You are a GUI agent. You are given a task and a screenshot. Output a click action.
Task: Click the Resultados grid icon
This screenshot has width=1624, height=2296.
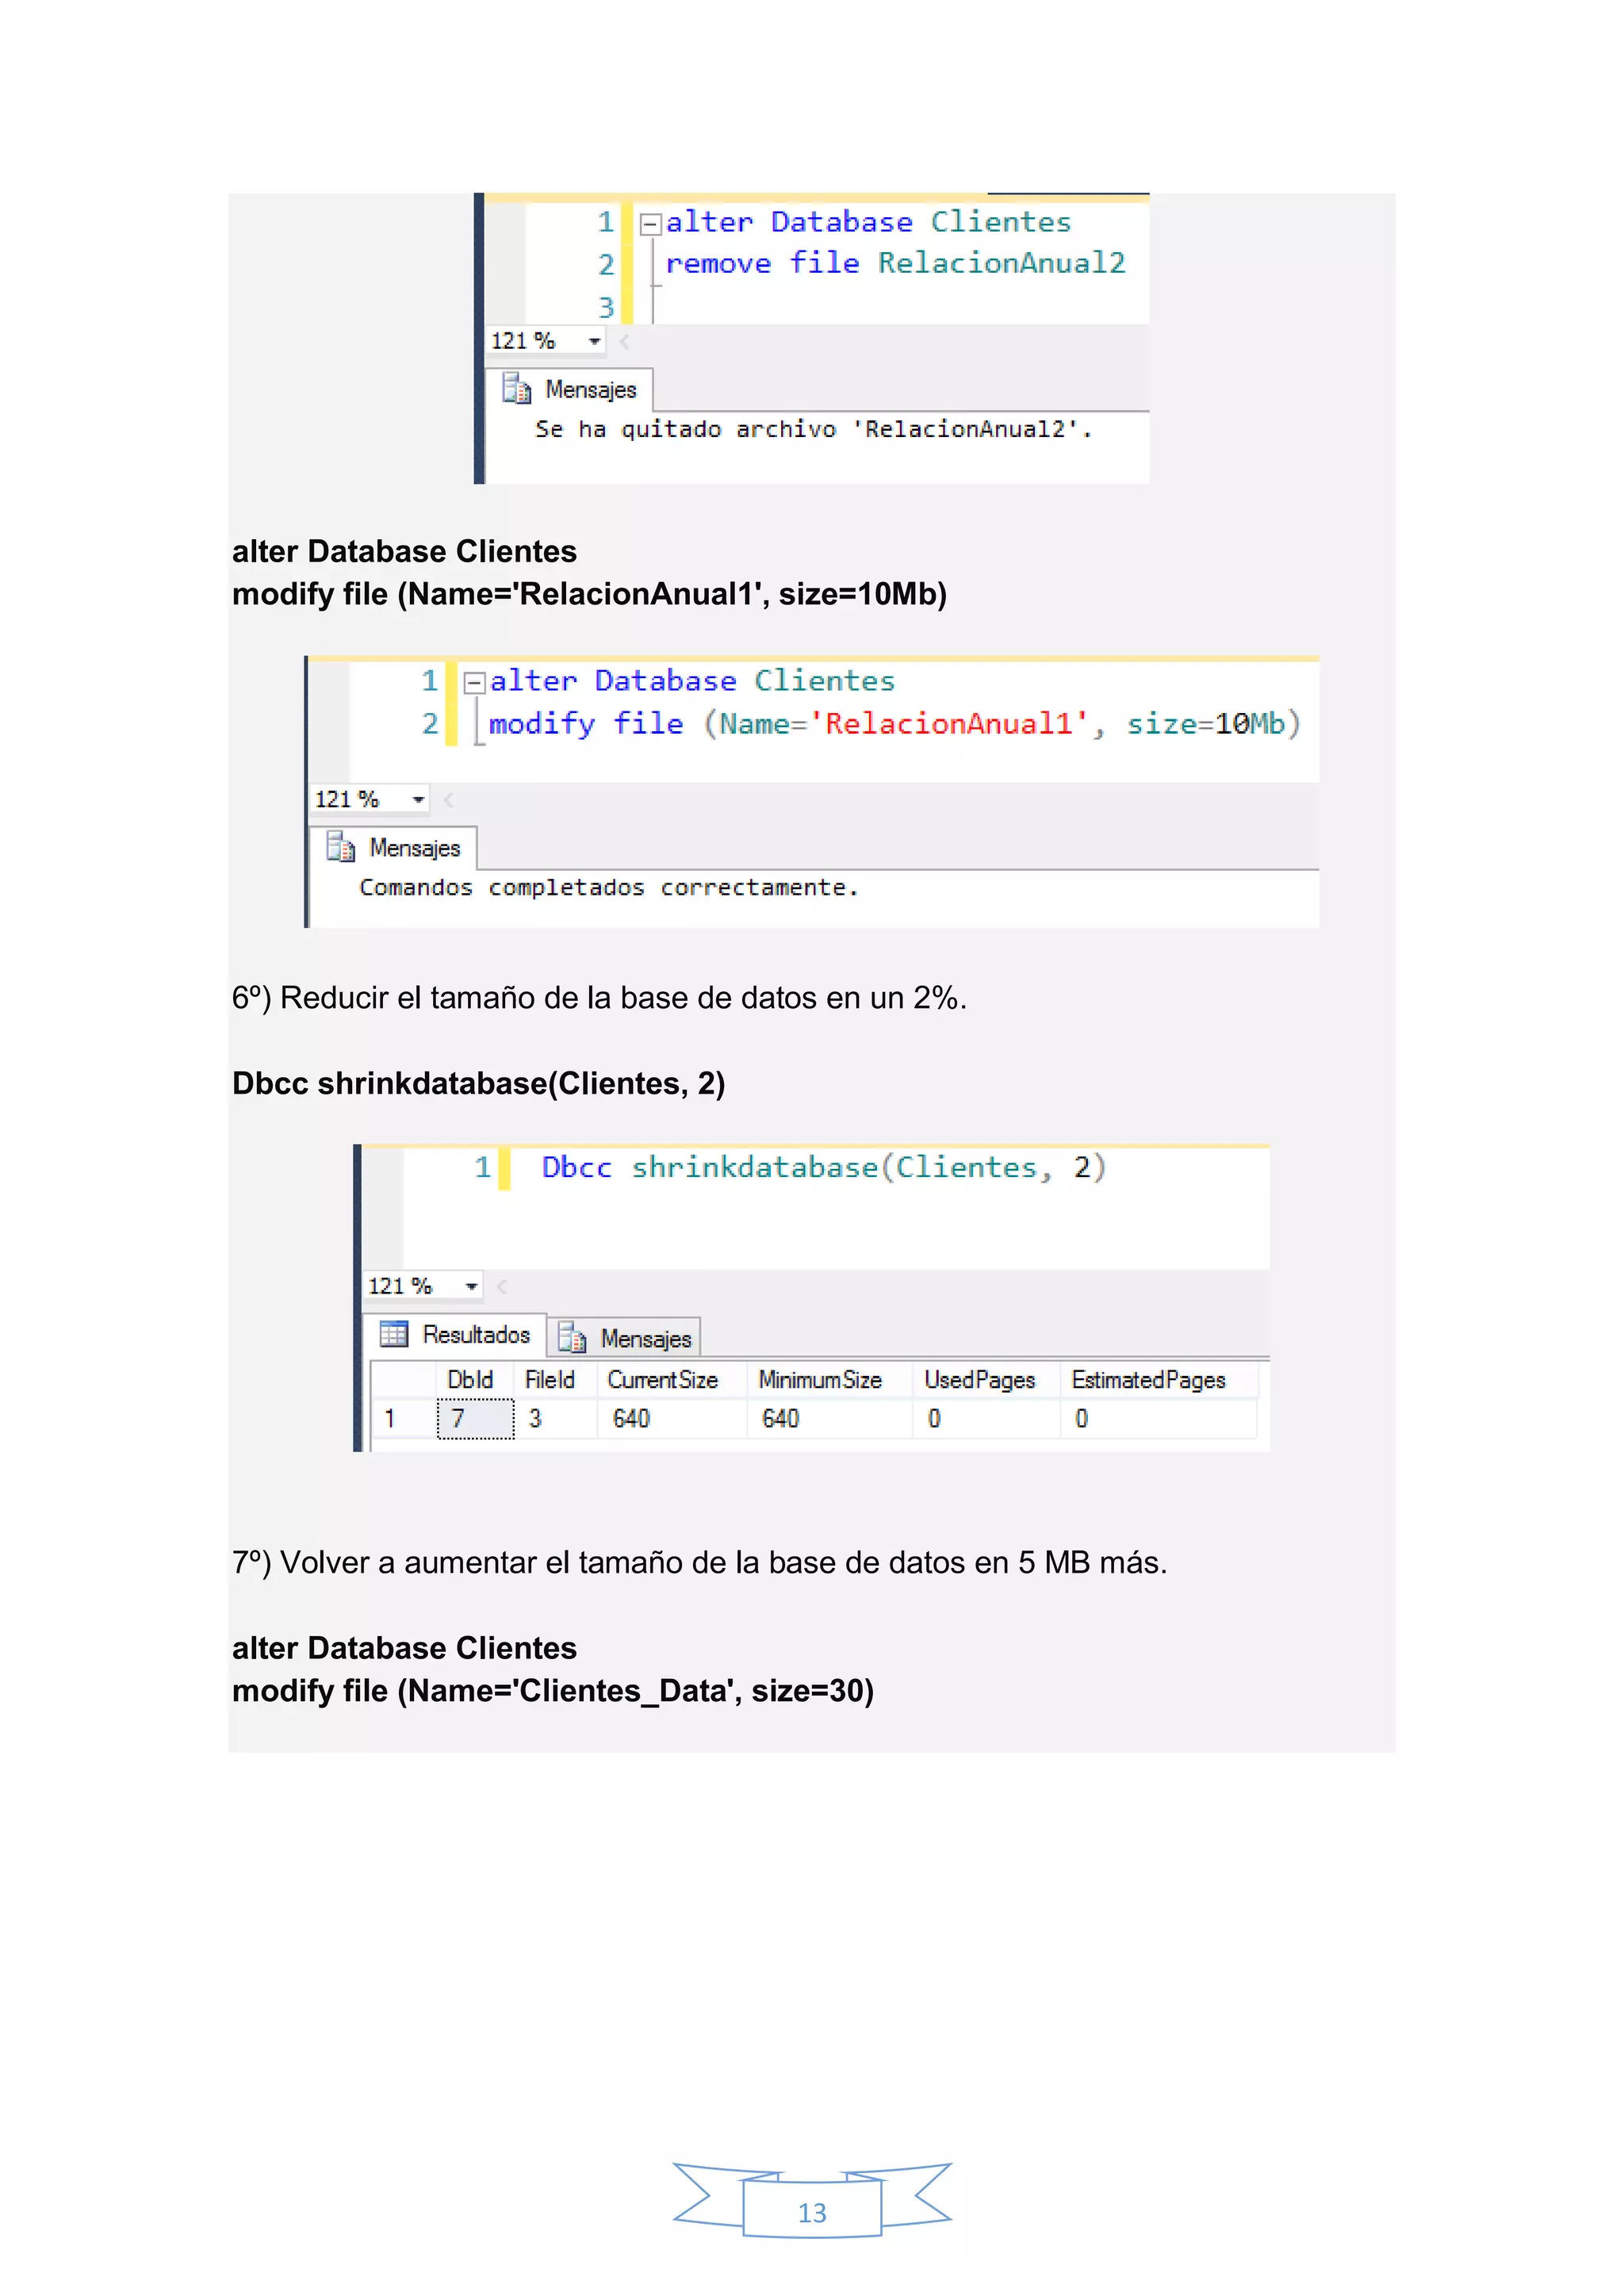click(x=394, y=1334)
